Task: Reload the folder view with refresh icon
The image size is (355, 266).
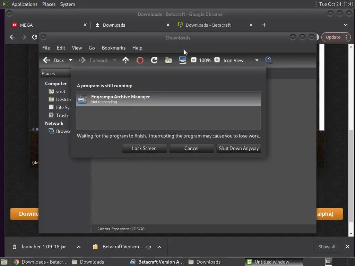Action: (x=154, y=60)
